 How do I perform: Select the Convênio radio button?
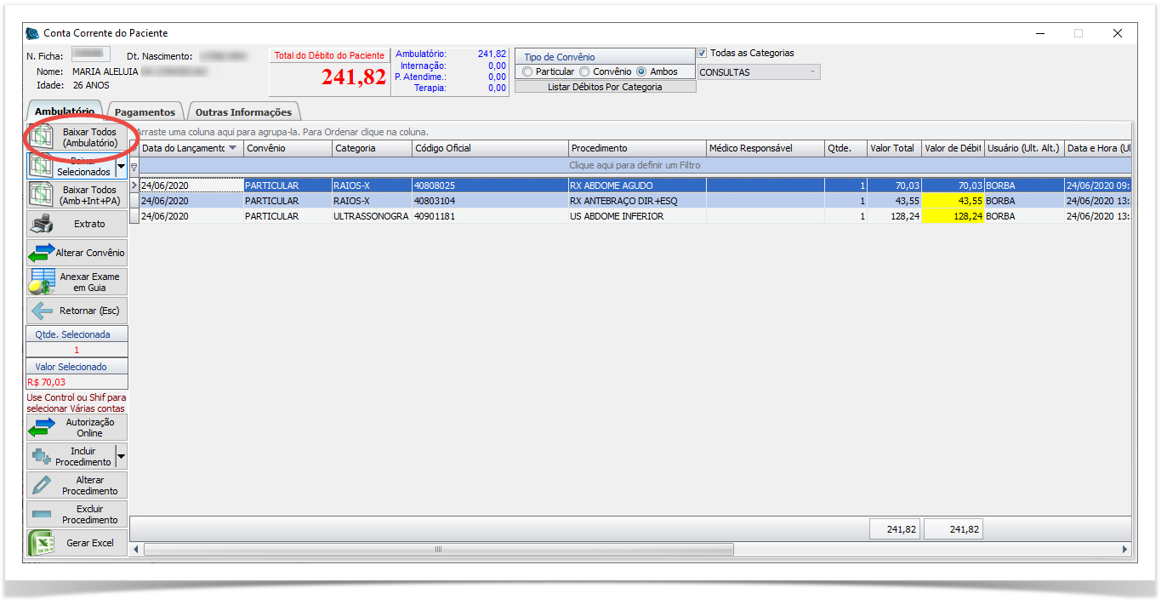(x=584, y=72)
